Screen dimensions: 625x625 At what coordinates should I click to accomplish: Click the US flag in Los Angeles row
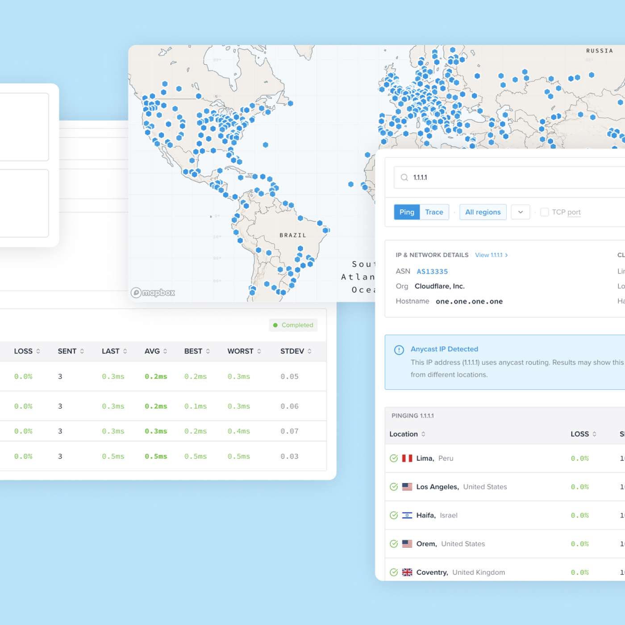click(x=407, y=487)
